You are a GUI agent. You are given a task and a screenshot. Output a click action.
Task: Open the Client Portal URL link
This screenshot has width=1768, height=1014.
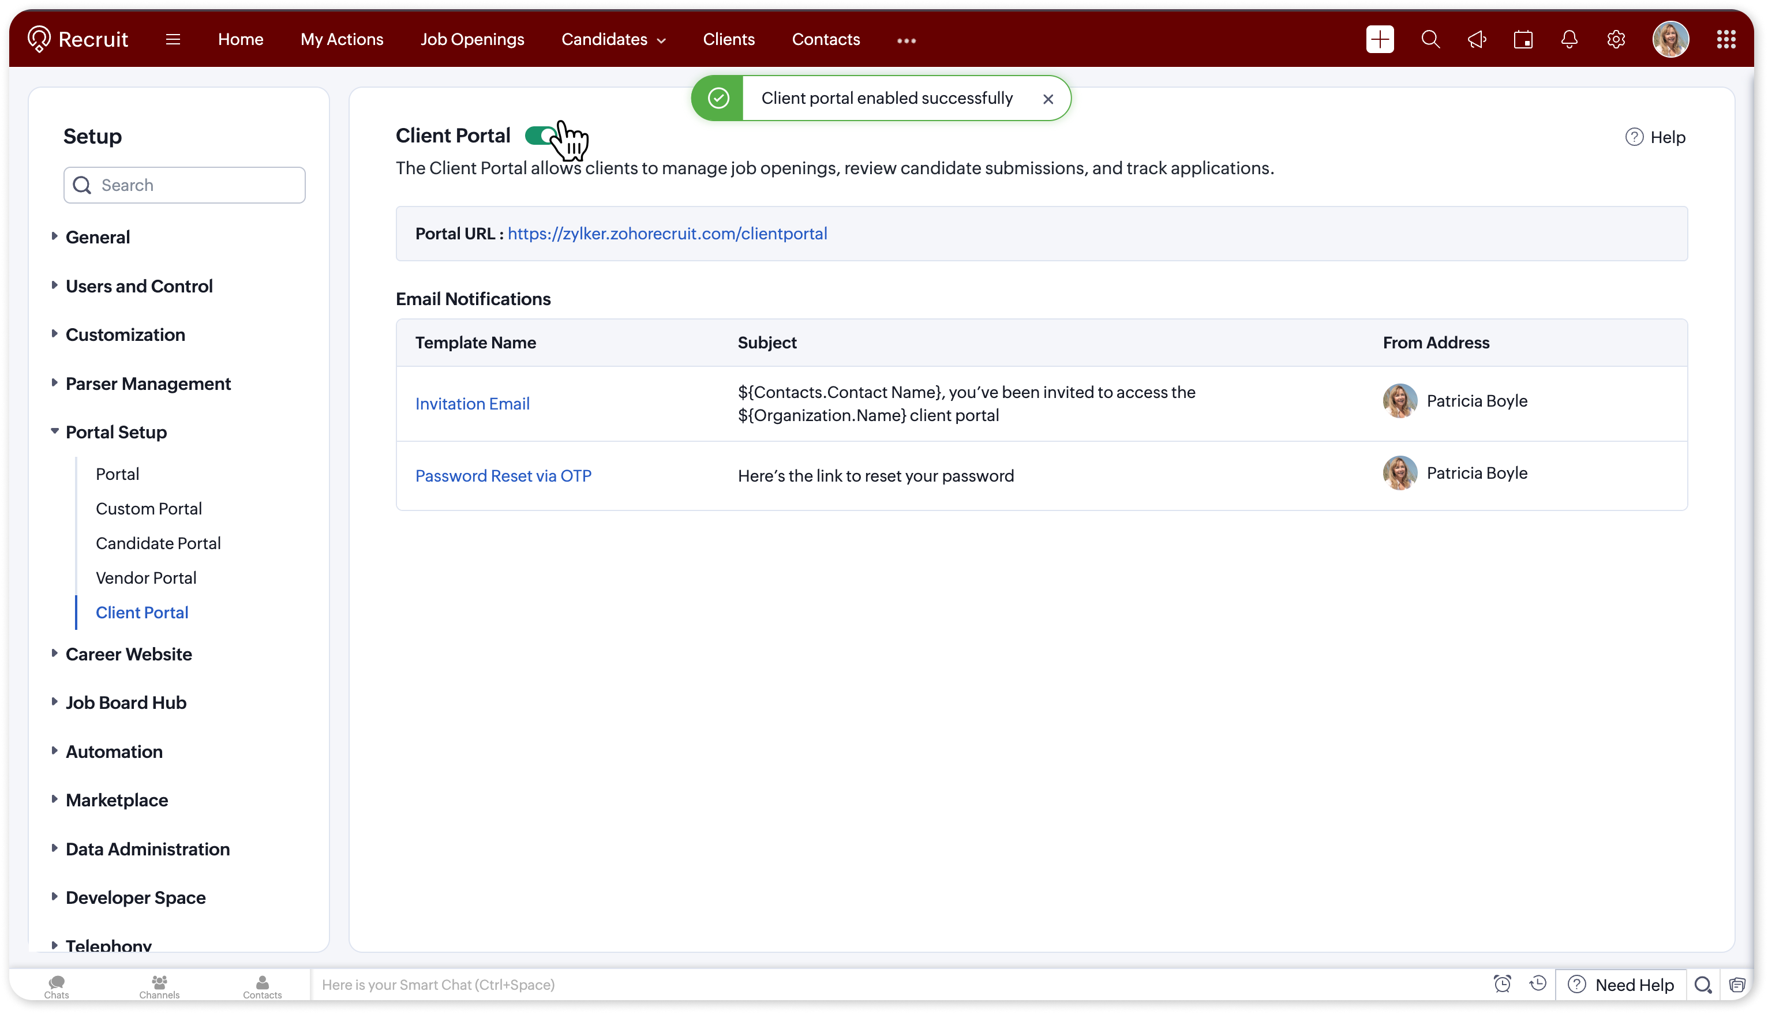666,233
